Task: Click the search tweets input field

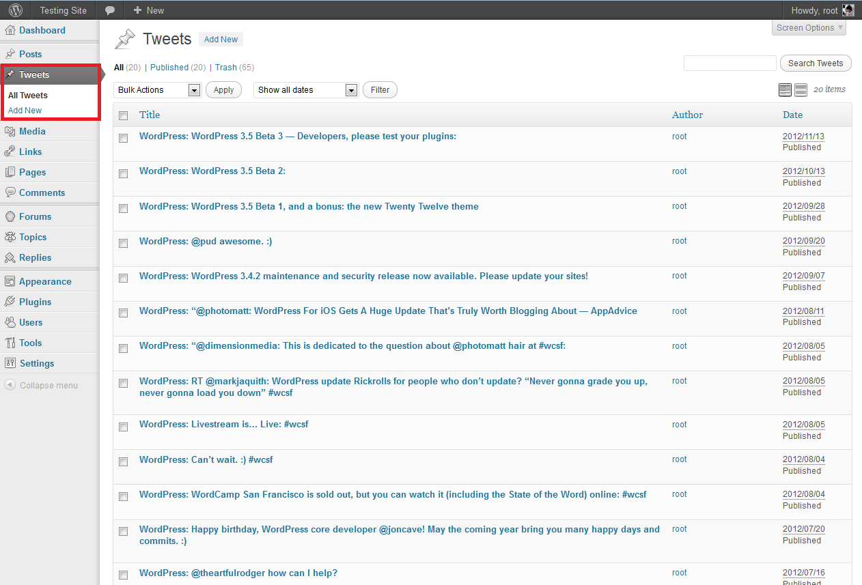Action: click(x=730, y=63)
